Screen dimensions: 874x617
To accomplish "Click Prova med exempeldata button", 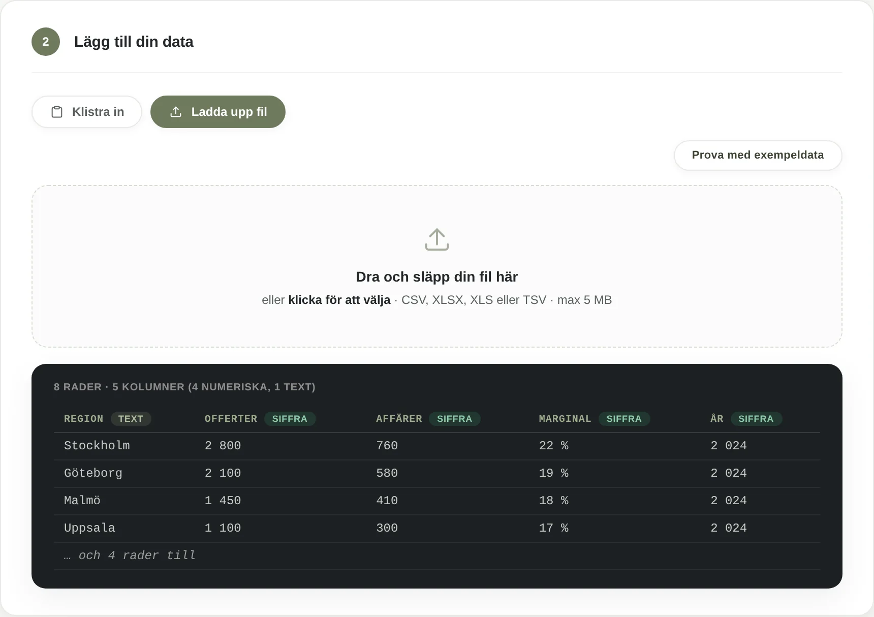I will [x=758, y=155].
